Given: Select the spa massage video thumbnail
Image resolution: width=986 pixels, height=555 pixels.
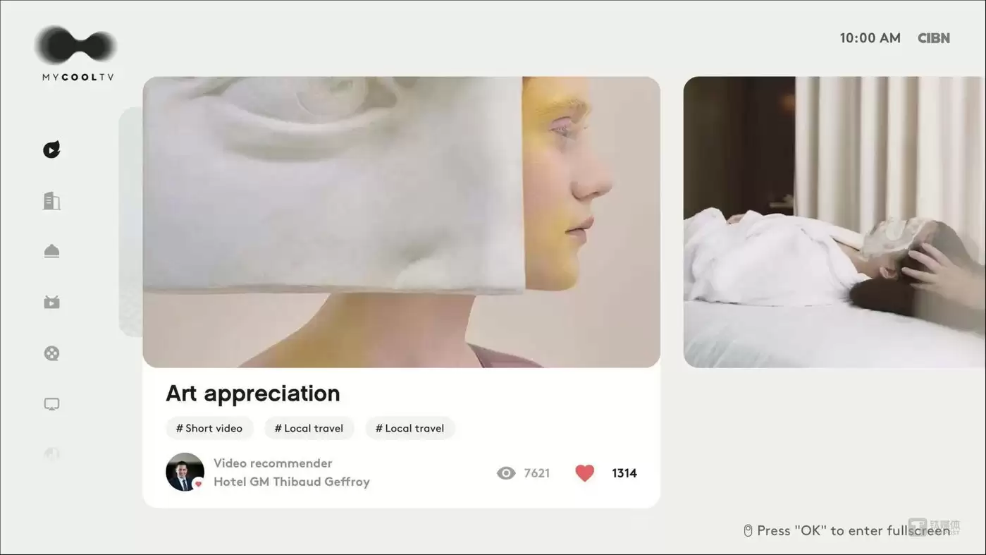Looking at the screenshot, I should 834,222.
